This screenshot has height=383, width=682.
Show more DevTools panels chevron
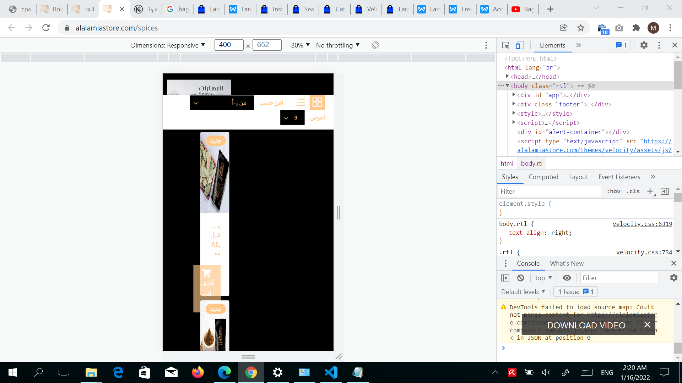click(579, 45)
